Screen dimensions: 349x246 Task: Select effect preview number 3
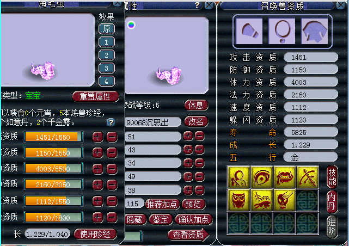107,68
